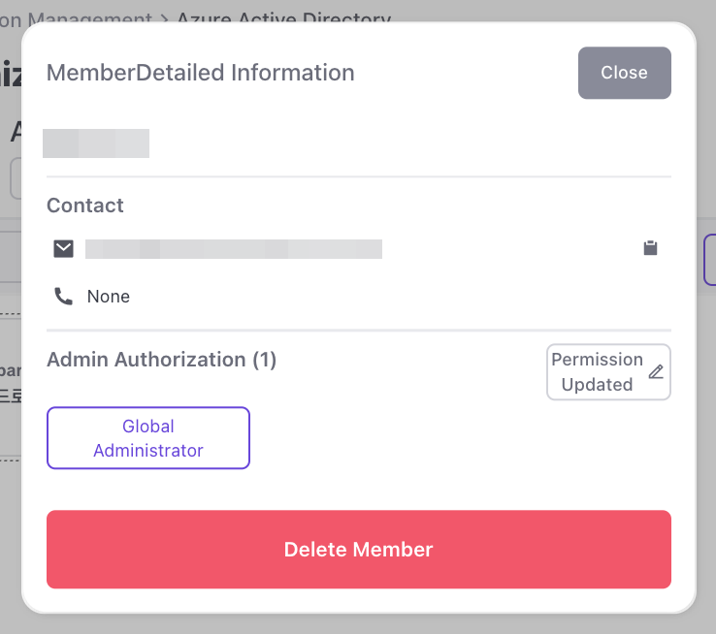Image resolution: width=716 pixels, height=634 pixels.
Task: Copy the email with the clipboard icon
Action: click(x=650, y=249)
